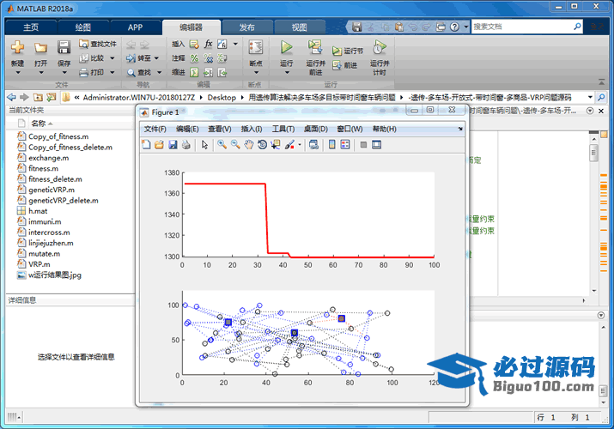Open Figure 1 Insert (插入) menu
614x429 pixels.
(x=252, y=129)
